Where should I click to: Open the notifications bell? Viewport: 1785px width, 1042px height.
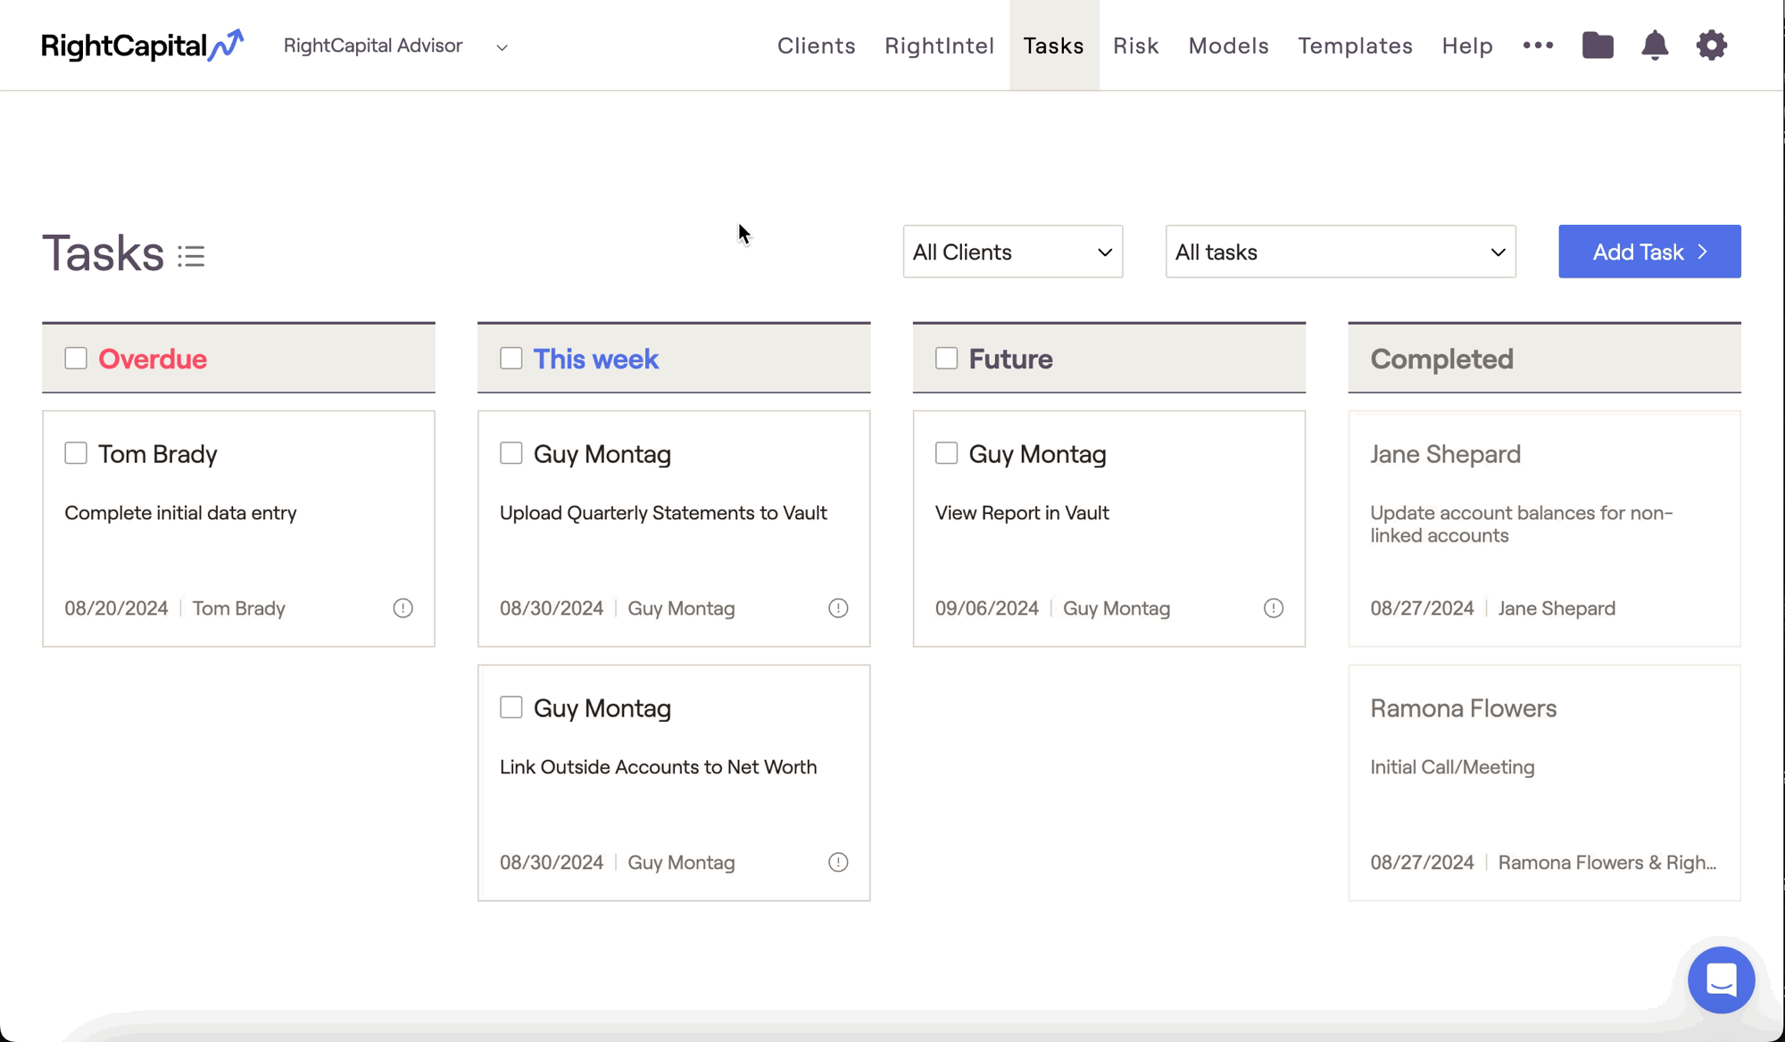point(1655,45)
